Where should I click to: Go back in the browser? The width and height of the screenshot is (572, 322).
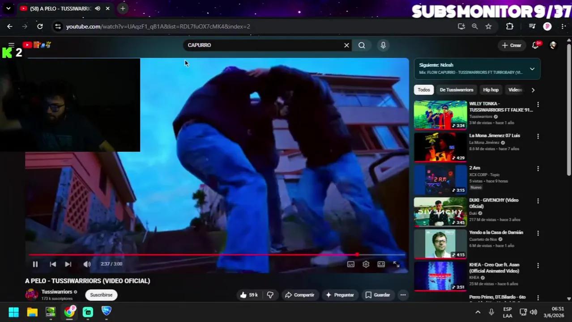coord(9,26)
